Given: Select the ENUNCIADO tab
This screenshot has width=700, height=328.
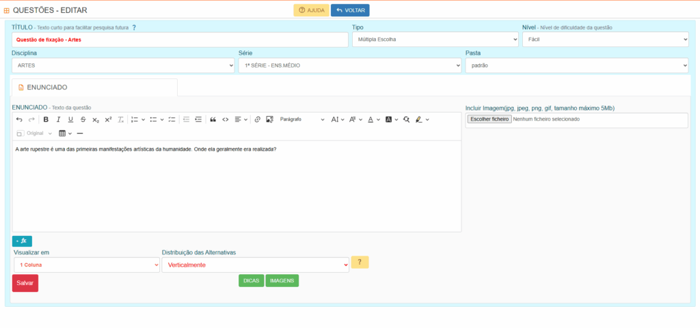Looking at the screenshot, I should point(94,87).
